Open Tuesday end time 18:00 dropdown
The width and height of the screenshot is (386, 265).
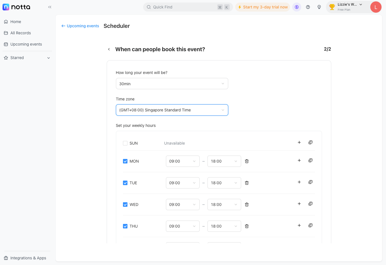click(224, 183)
